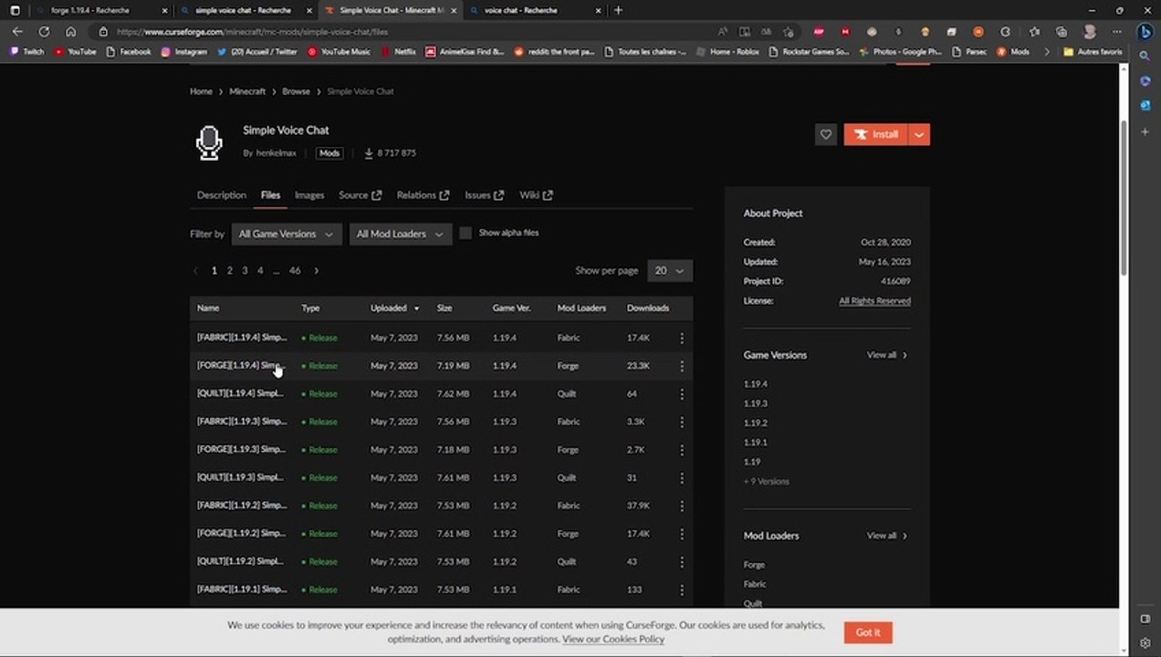This screenshot has width=1161, height=657.
Task: Sort by Uploaded column arrow
Action: click(417, 308)
